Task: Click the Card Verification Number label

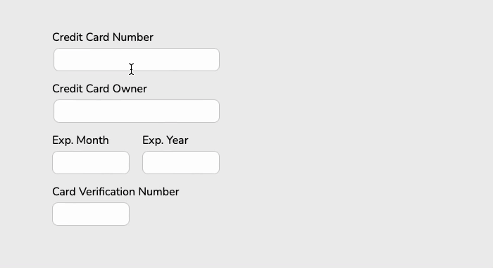Action: pyautogui.click(x=116, y=192)
